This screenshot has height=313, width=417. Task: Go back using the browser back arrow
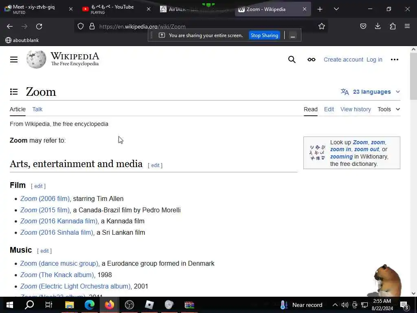coord(10,26)
